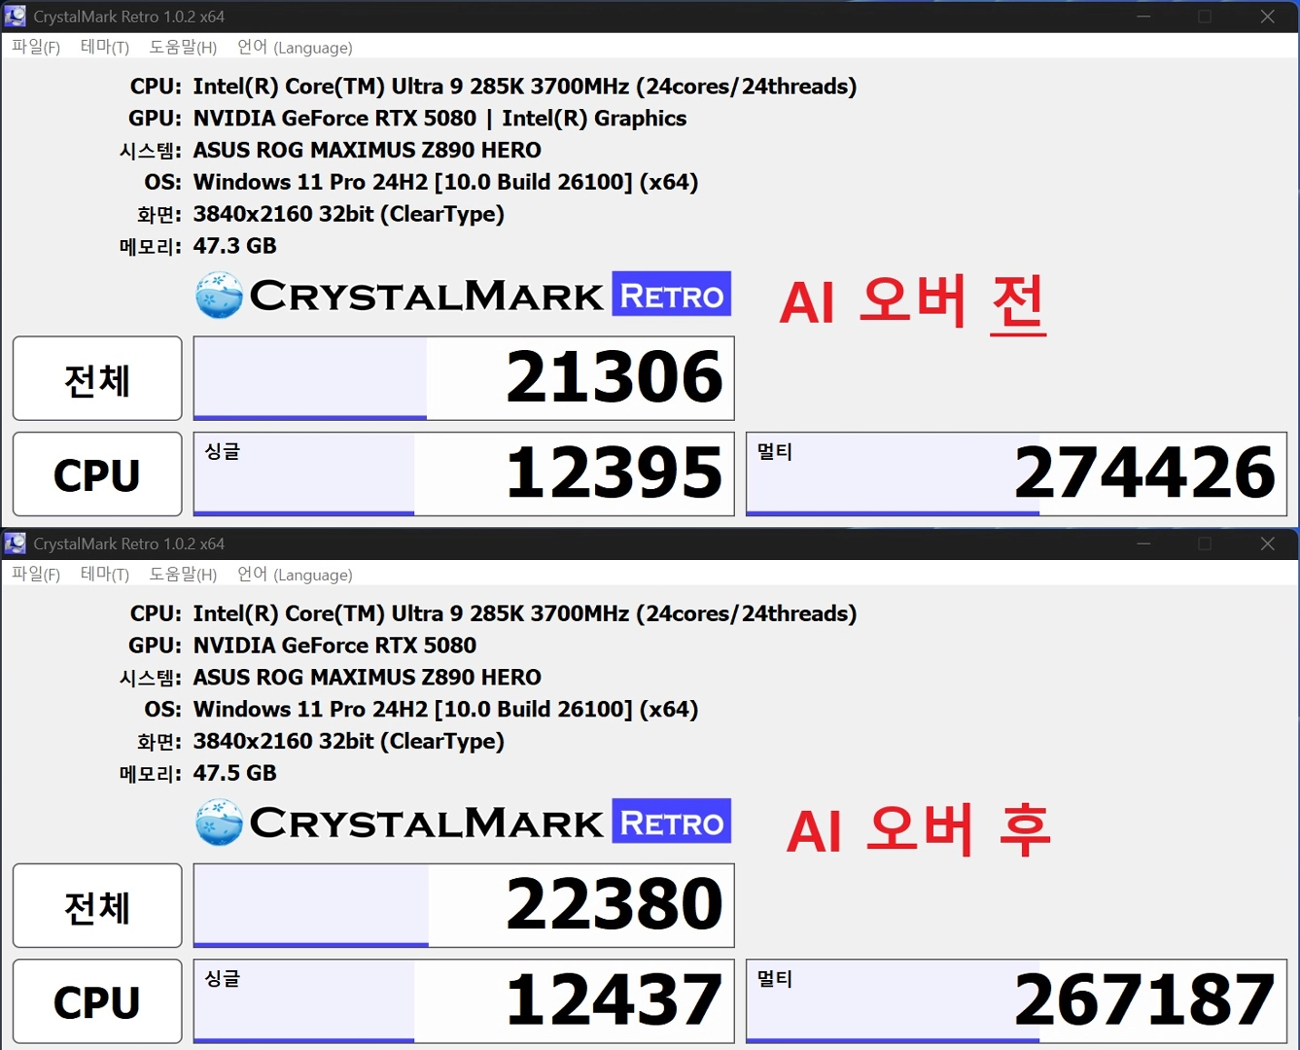Open 파일(F) menu in bottom CrystalMark window

click(x=36, y=575)
